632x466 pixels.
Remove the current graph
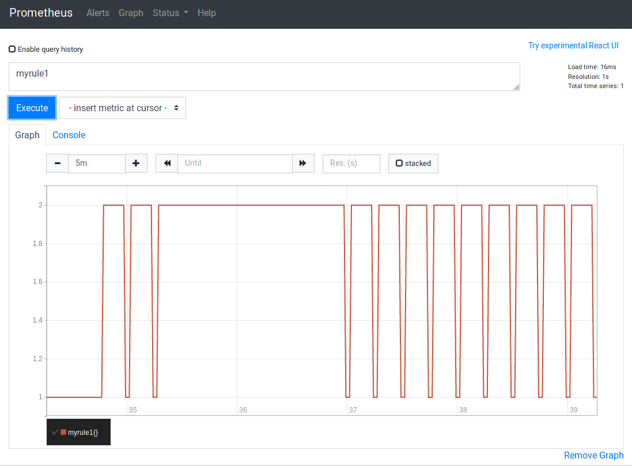tap(593, 455)
